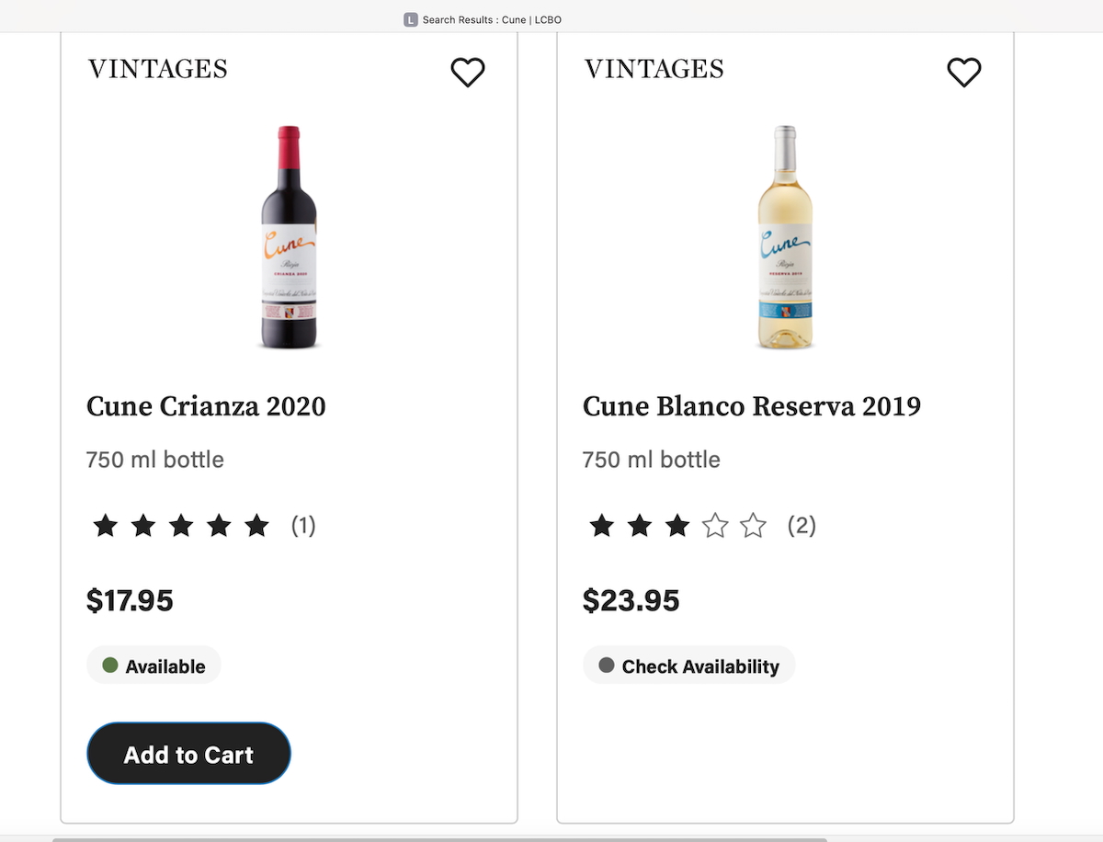Click the first star of Cune Crianza rating
The width and height of the screenshot is (1103, 842).
click(x=106, y=526)
